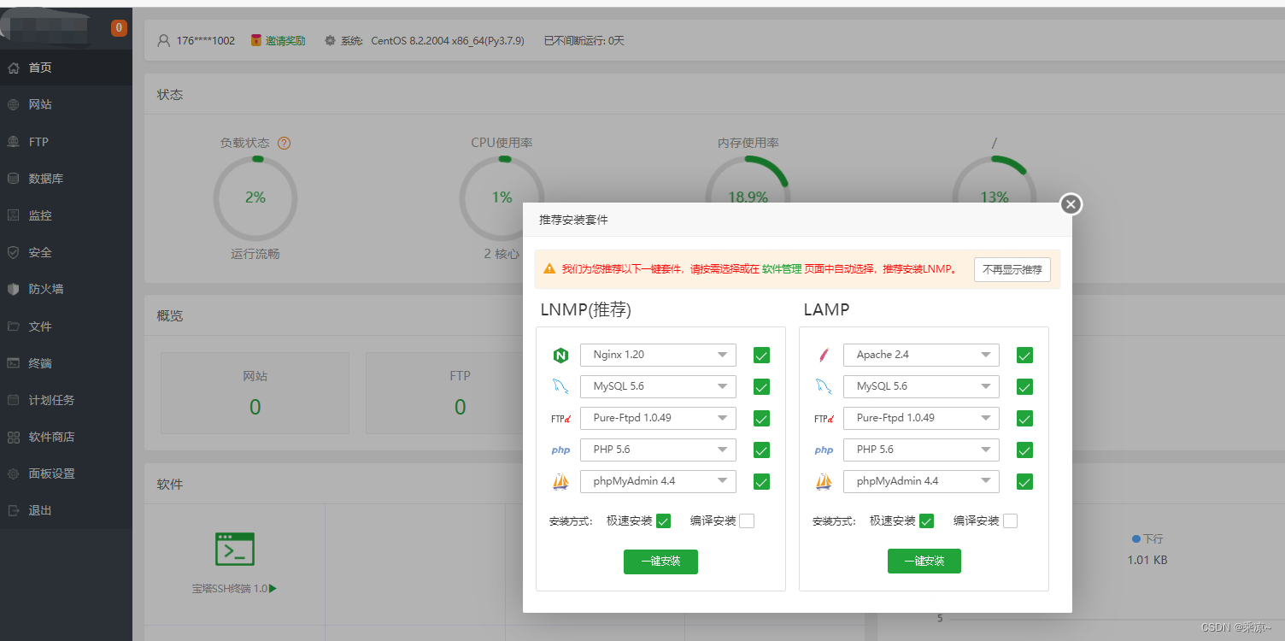Click the orange help icon beside 负载状态
1285x641 pixels.
pos(285,144)
